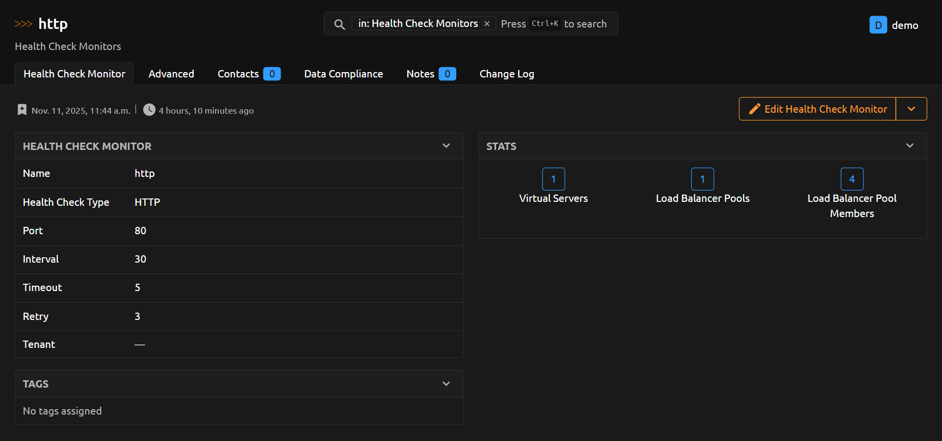Click Edit Health Check Monitor button

click(818, 109)
